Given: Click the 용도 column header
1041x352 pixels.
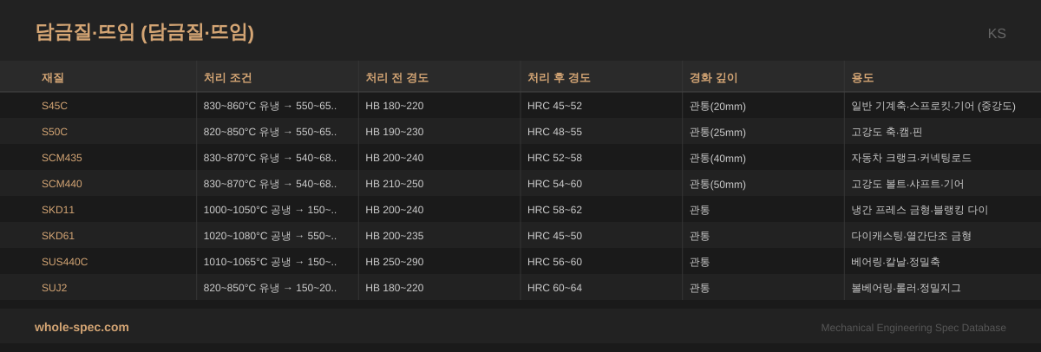Looking at the screenshot, I should click(x=862, y=77).
